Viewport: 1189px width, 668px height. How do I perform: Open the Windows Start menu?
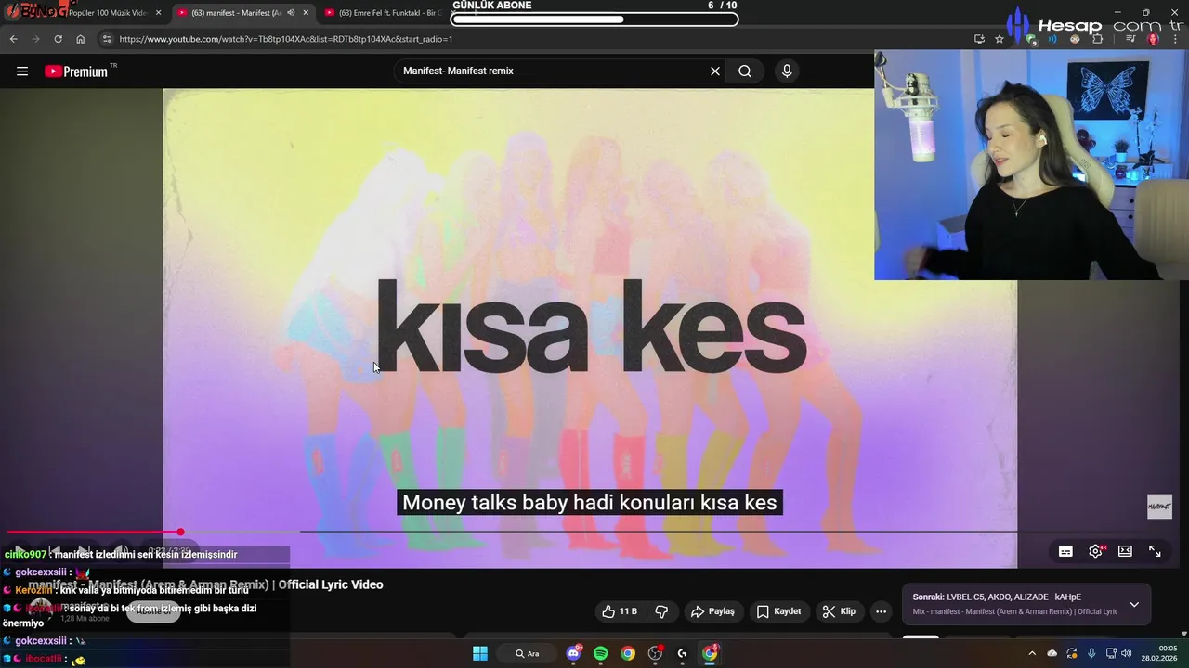click(480, 653)
